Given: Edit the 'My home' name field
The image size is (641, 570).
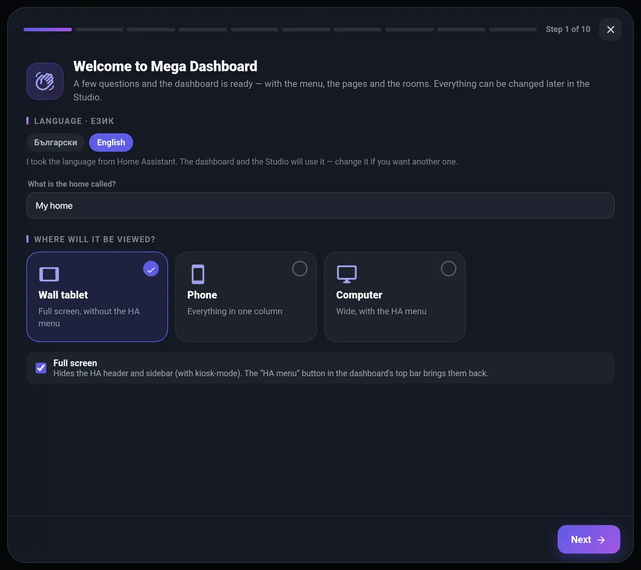Looking at the screenshot, I should click(x=320, y=206).
